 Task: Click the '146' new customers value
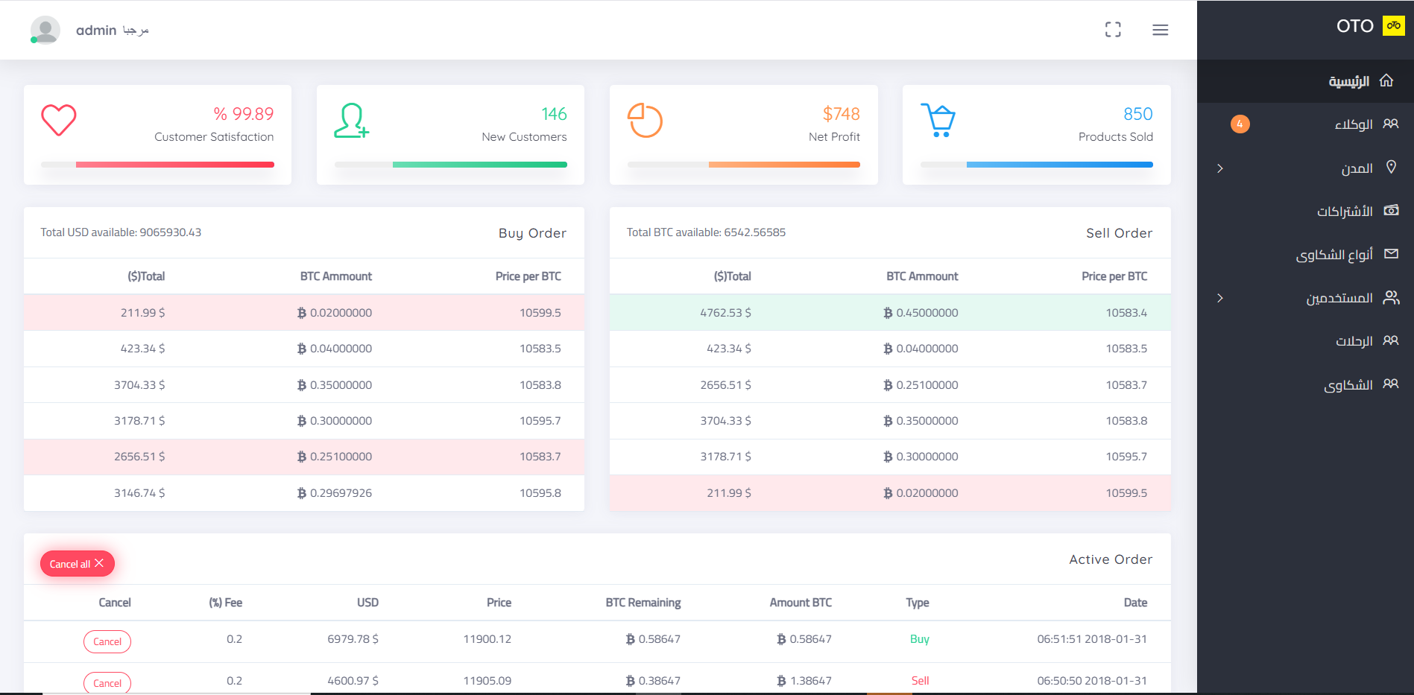point(554,114)
